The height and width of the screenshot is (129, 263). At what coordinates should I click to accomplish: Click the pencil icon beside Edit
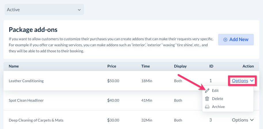tap(207, 91)
